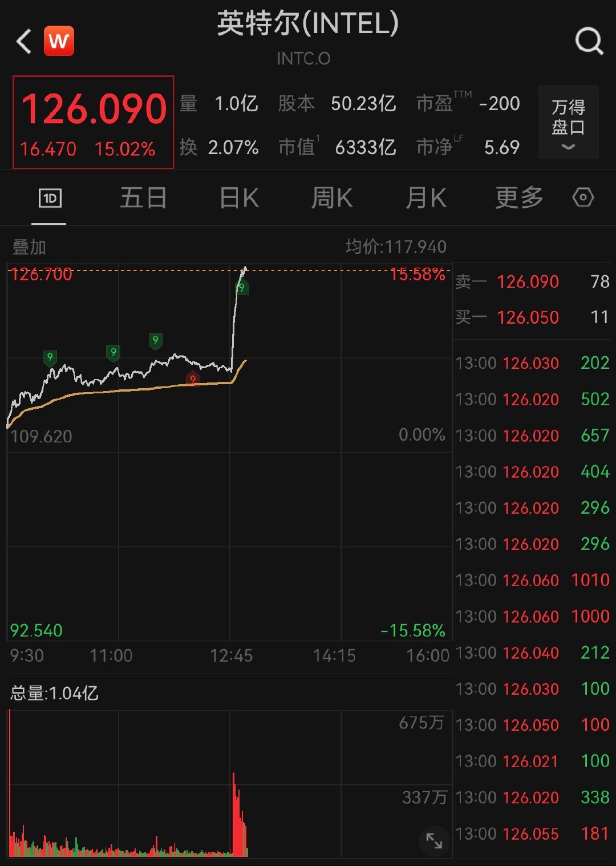This screenshot has height=866, width=616.
Task: Select the trade row with volume 657
Action: point(533,436)
